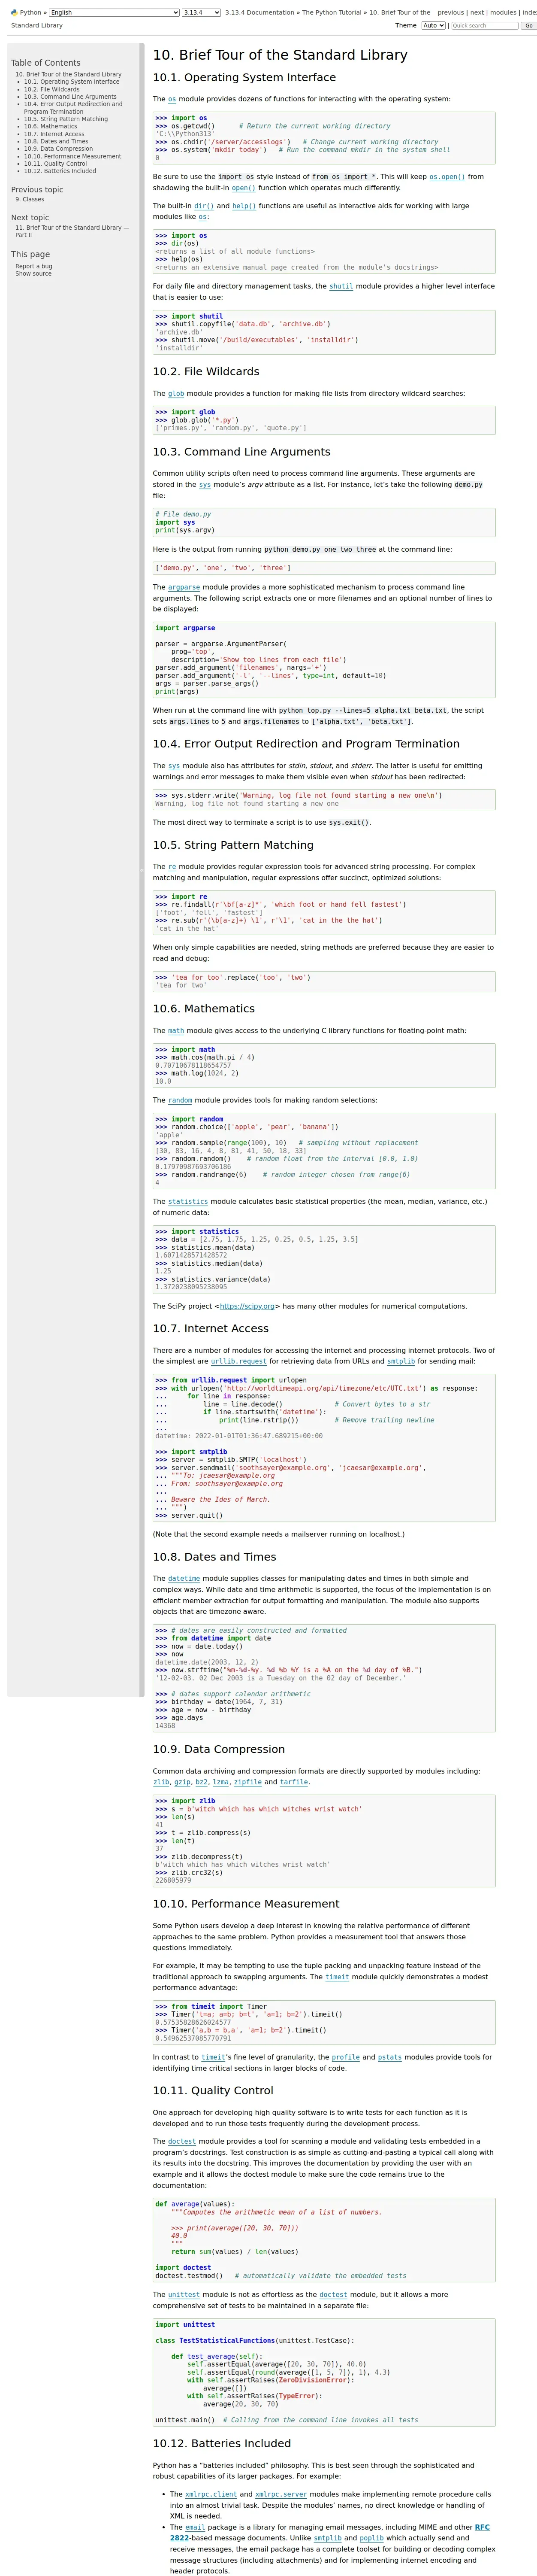Viewport: 537px width, 2576px height.
Task: Open the lzma module link
Action: [220, 1782]
